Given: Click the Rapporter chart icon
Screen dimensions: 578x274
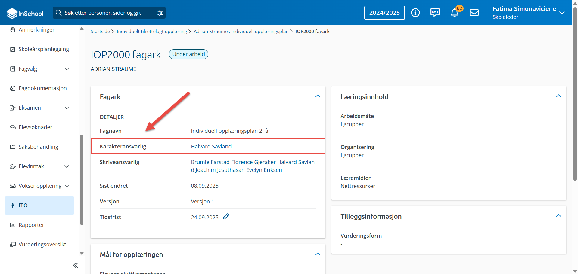Looking at the screenshot, I should 13,225.
